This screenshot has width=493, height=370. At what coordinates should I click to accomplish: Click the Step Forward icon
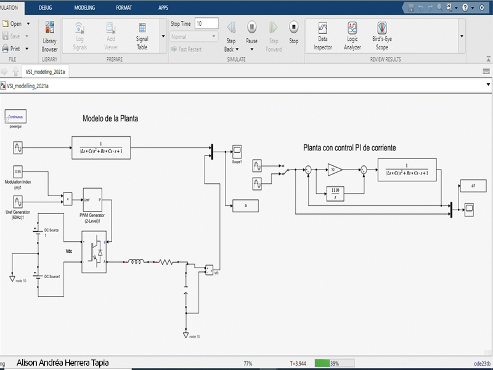273,28
